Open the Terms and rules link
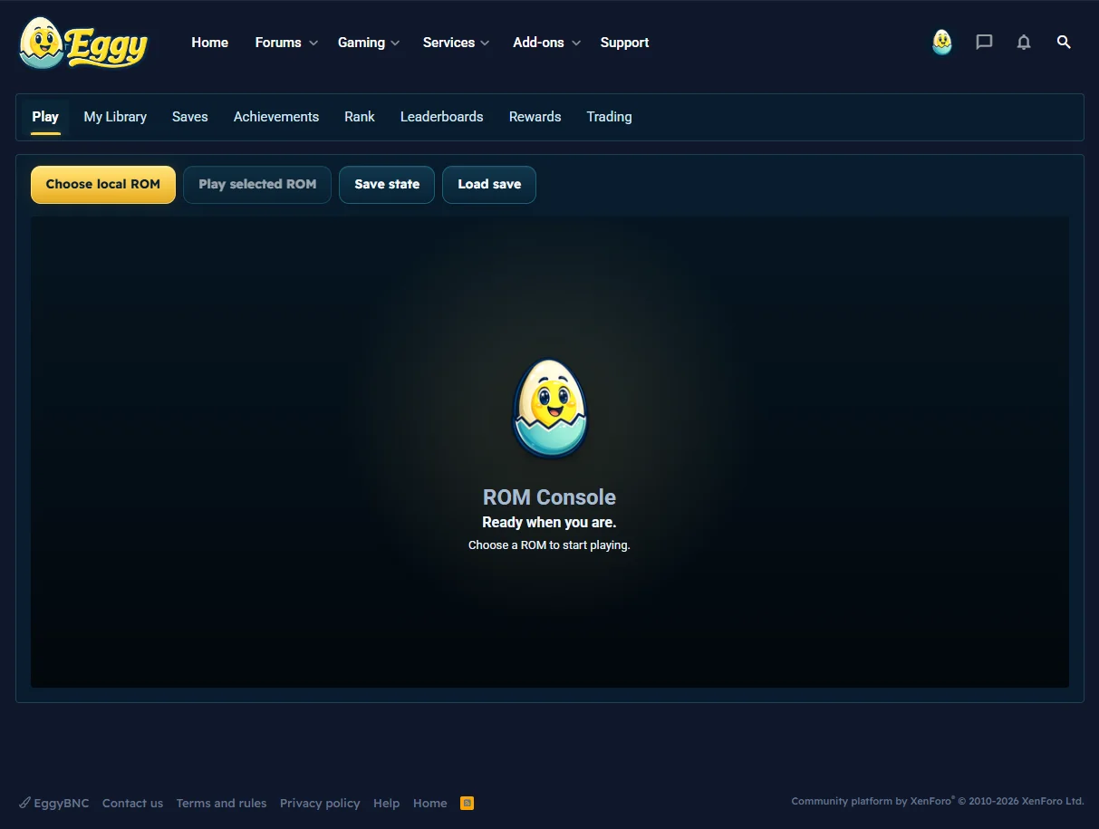Viewport: 1099px width, 829px height. pyautogui.click(x=222, y=803)
